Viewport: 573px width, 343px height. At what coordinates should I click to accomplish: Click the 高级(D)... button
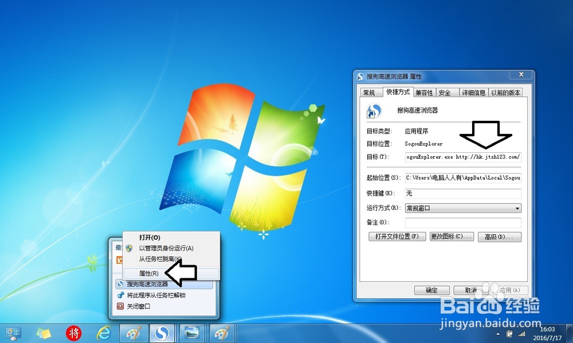click(x=500, y=237)
